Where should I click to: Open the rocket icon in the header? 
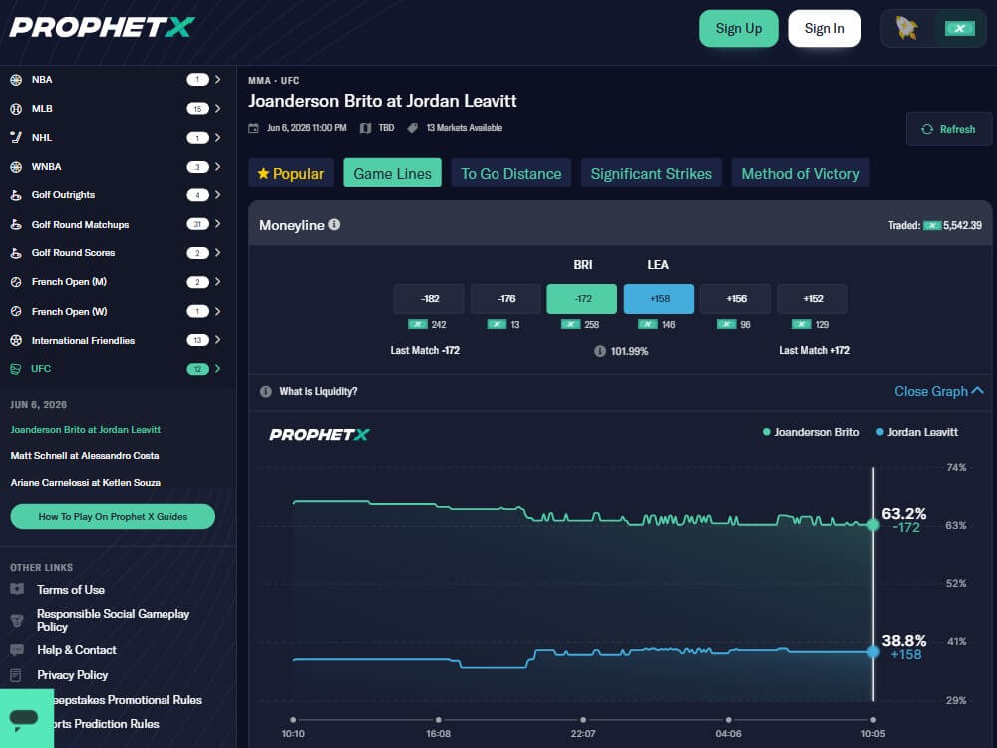[906, 28]
